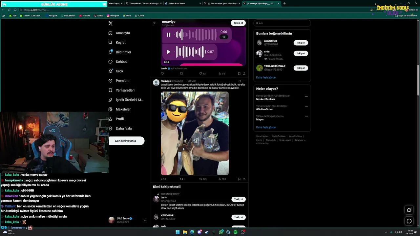
Task: Click Gönderi yayınla button
Action: 127,141
